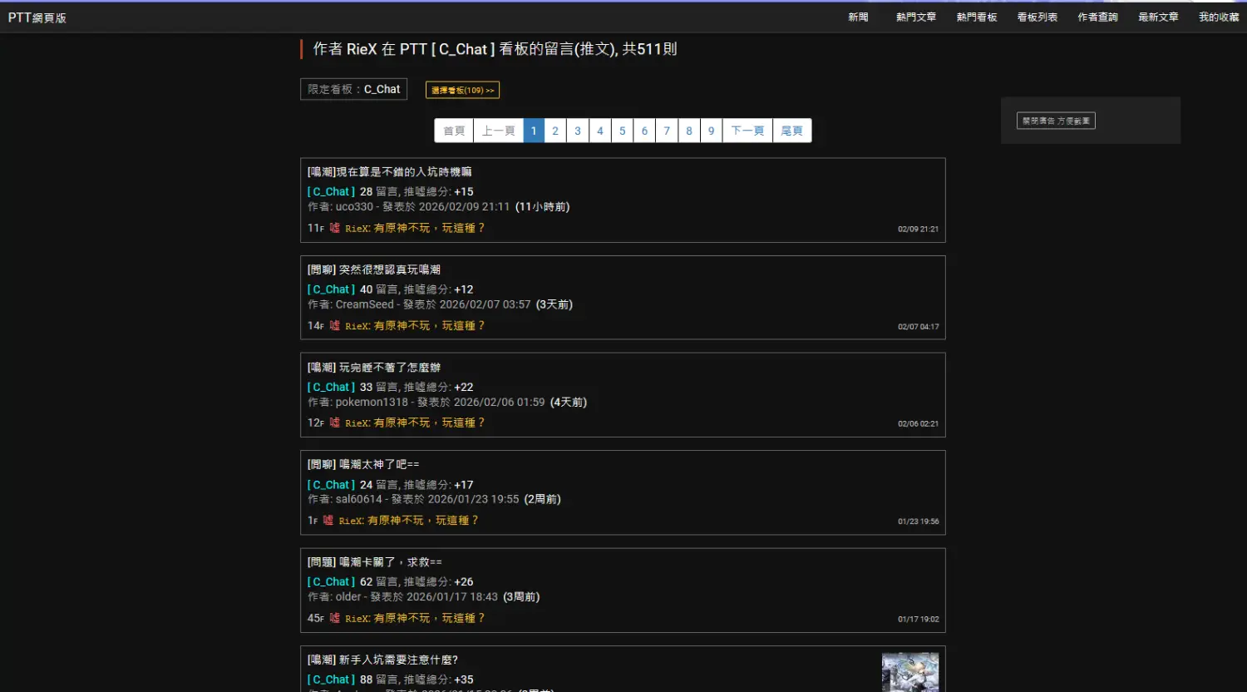Go to 我的收藏 in the top bar

tap(1218, 17)
